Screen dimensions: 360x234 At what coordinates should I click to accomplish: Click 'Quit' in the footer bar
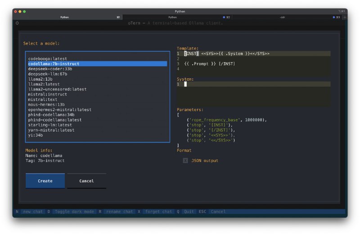(189, 211)
